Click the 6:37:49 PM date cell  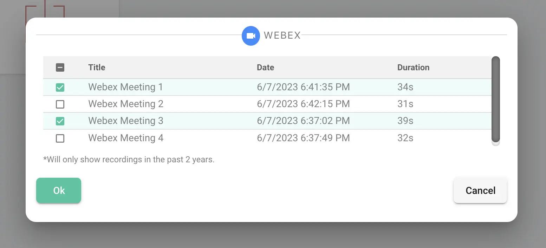303,138
